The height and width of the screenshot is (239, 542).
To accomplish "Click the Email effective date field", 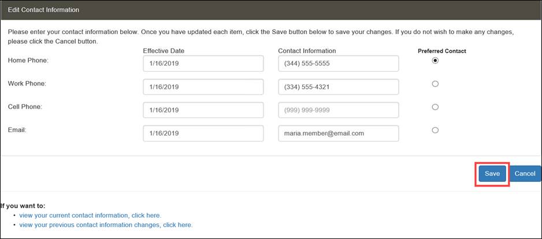I will click(203, 133).
